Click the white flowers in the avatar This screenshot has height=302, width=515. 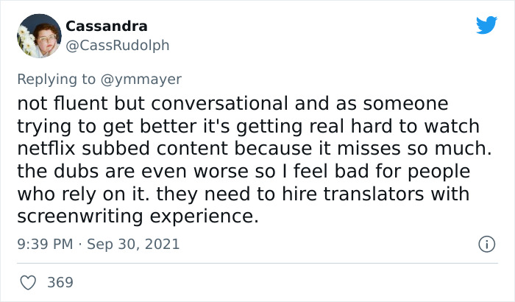[26, 41]
